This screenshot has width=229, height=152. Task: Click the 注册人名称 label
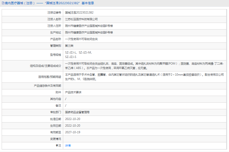click(x=54, y=19)
